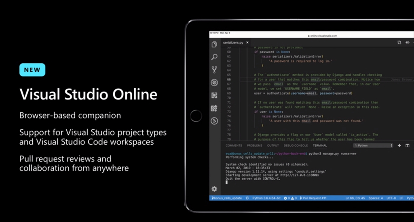Image resolution: width=414 pixels, height=222 pixels.
Task: Click 'Performing system checks...' terminal line
Action: point(249,157)
